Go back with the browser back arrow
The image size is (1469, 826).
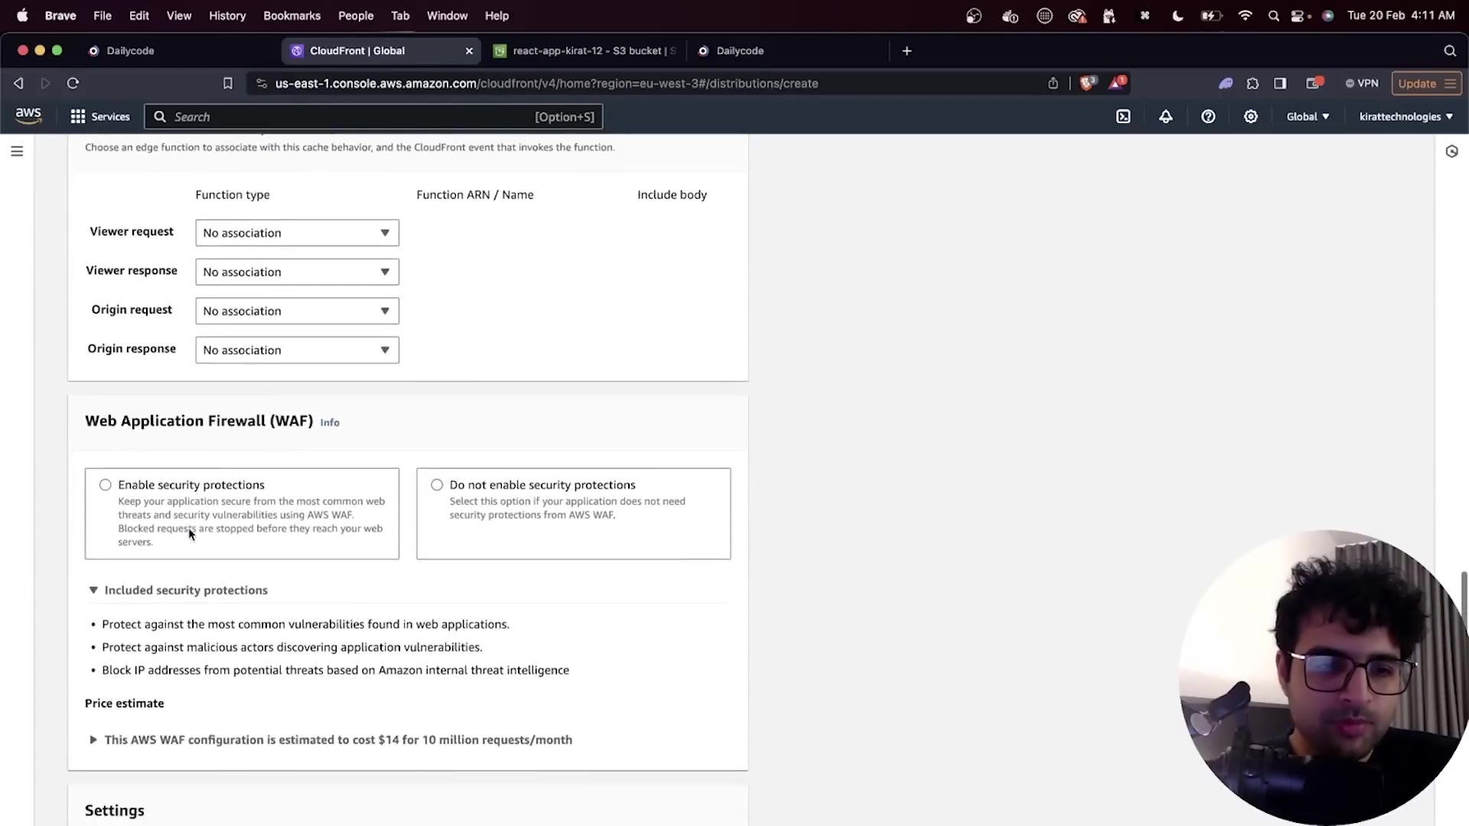tap(18, 83)
